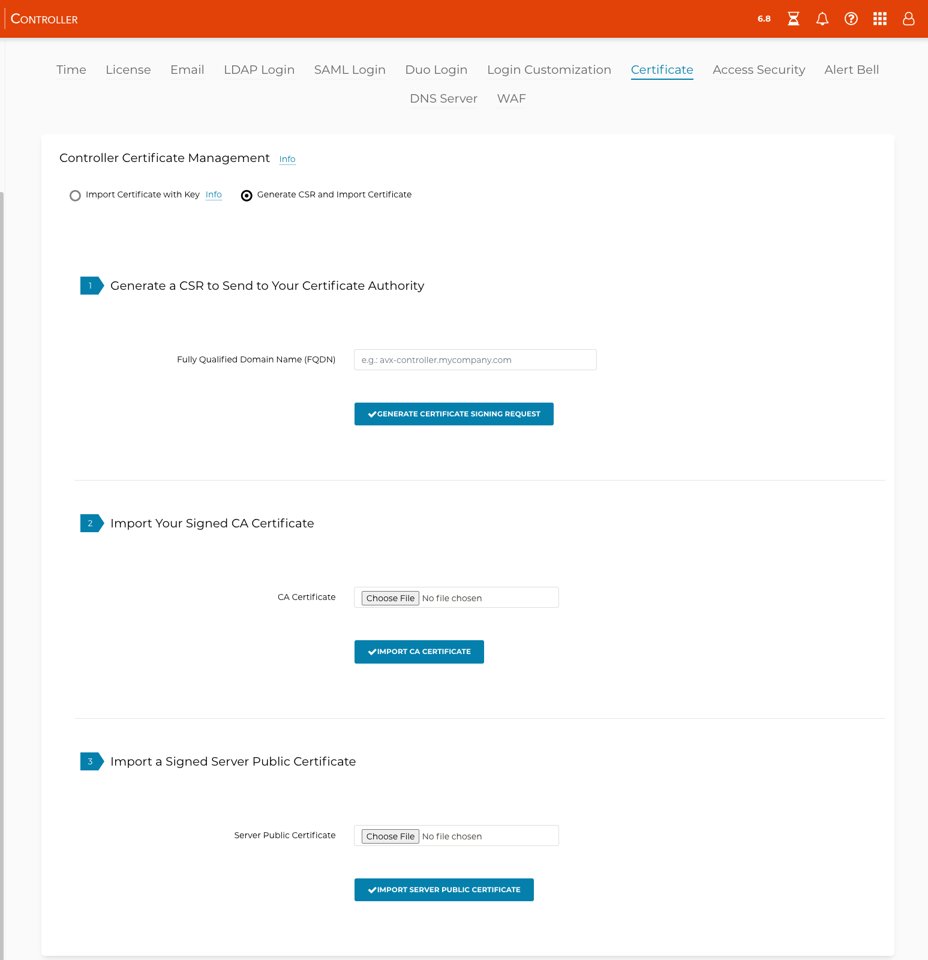Open Info link beside Controller Certificate Management
This screenshot has width=928, height=960.
pos(287,159)
